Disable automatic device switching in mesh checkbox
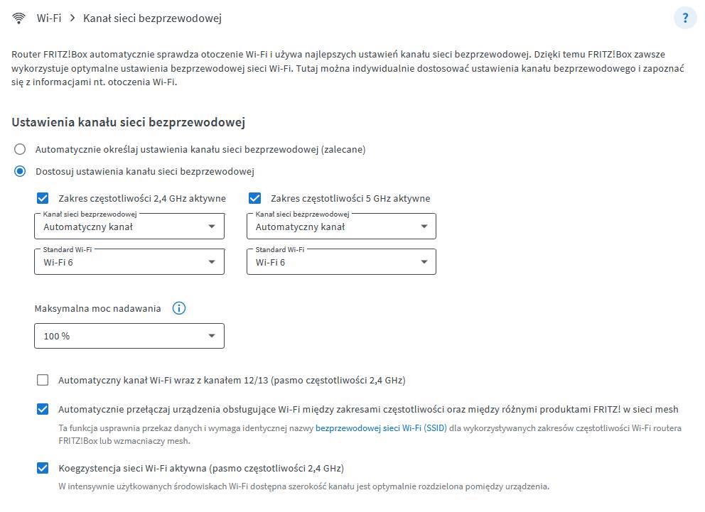 [x=43, y=409]
